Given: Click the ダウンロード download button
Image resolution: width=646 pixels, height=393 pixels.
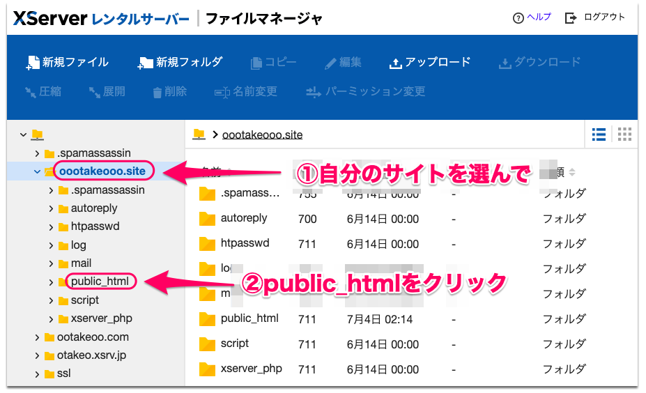Looking at the screenshot, I should point(539,63).
